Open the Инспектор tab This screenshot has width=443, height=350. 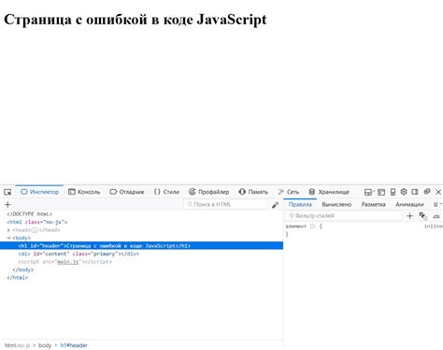pos(39,192)
